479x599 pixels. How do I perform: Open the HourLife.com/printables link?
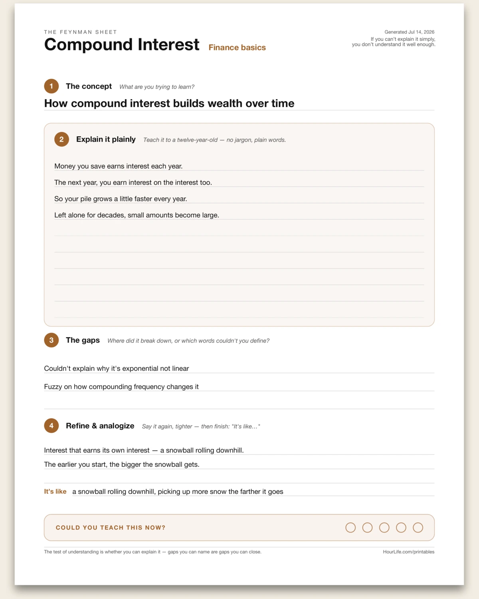pos(409,552)
